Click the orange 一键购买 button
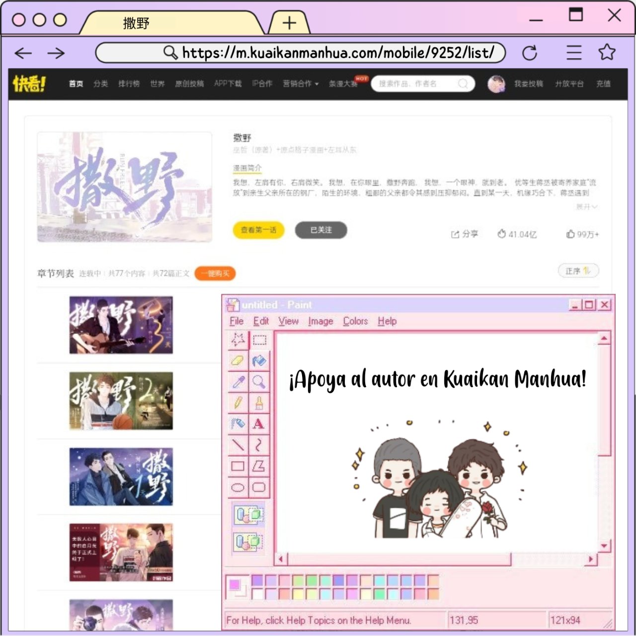The height and width of the screenshot is (636, 636). (x=215, y=273)
